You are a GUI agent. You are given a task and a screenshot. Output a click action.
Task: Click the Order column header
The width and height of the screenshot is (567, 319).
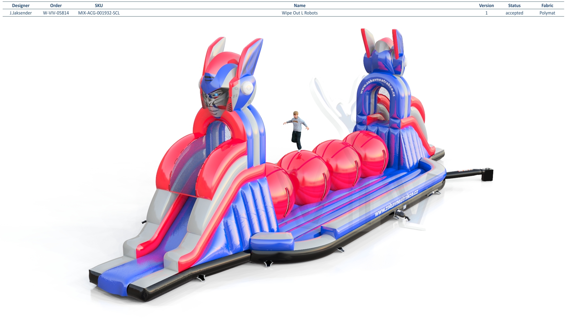point(56,6)
